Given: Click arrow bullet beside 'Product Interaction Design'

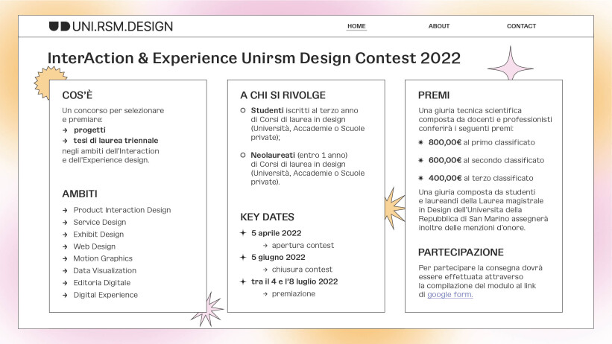Looking at the screenshot, I should tap(65, 210).
